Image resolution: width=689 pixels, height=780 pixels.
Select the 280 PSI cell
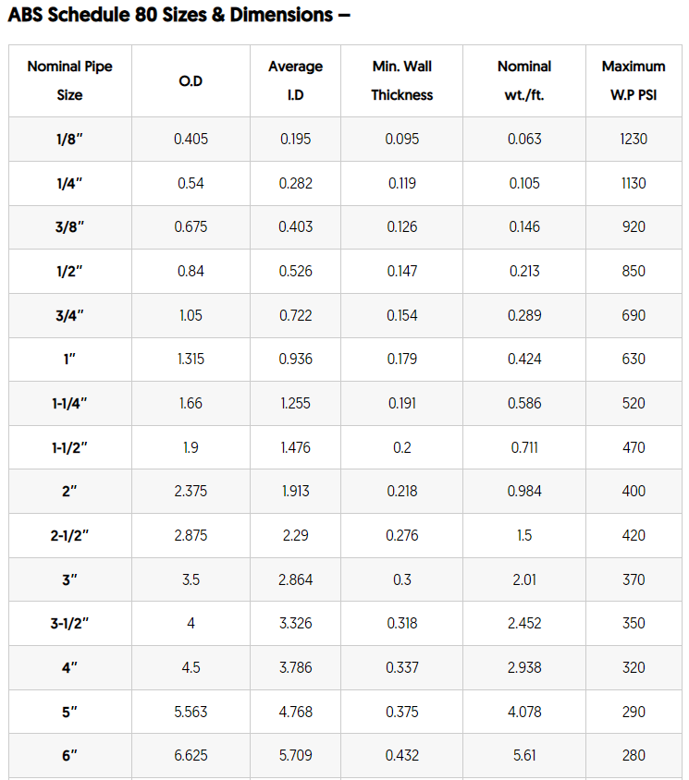[634, 756]
